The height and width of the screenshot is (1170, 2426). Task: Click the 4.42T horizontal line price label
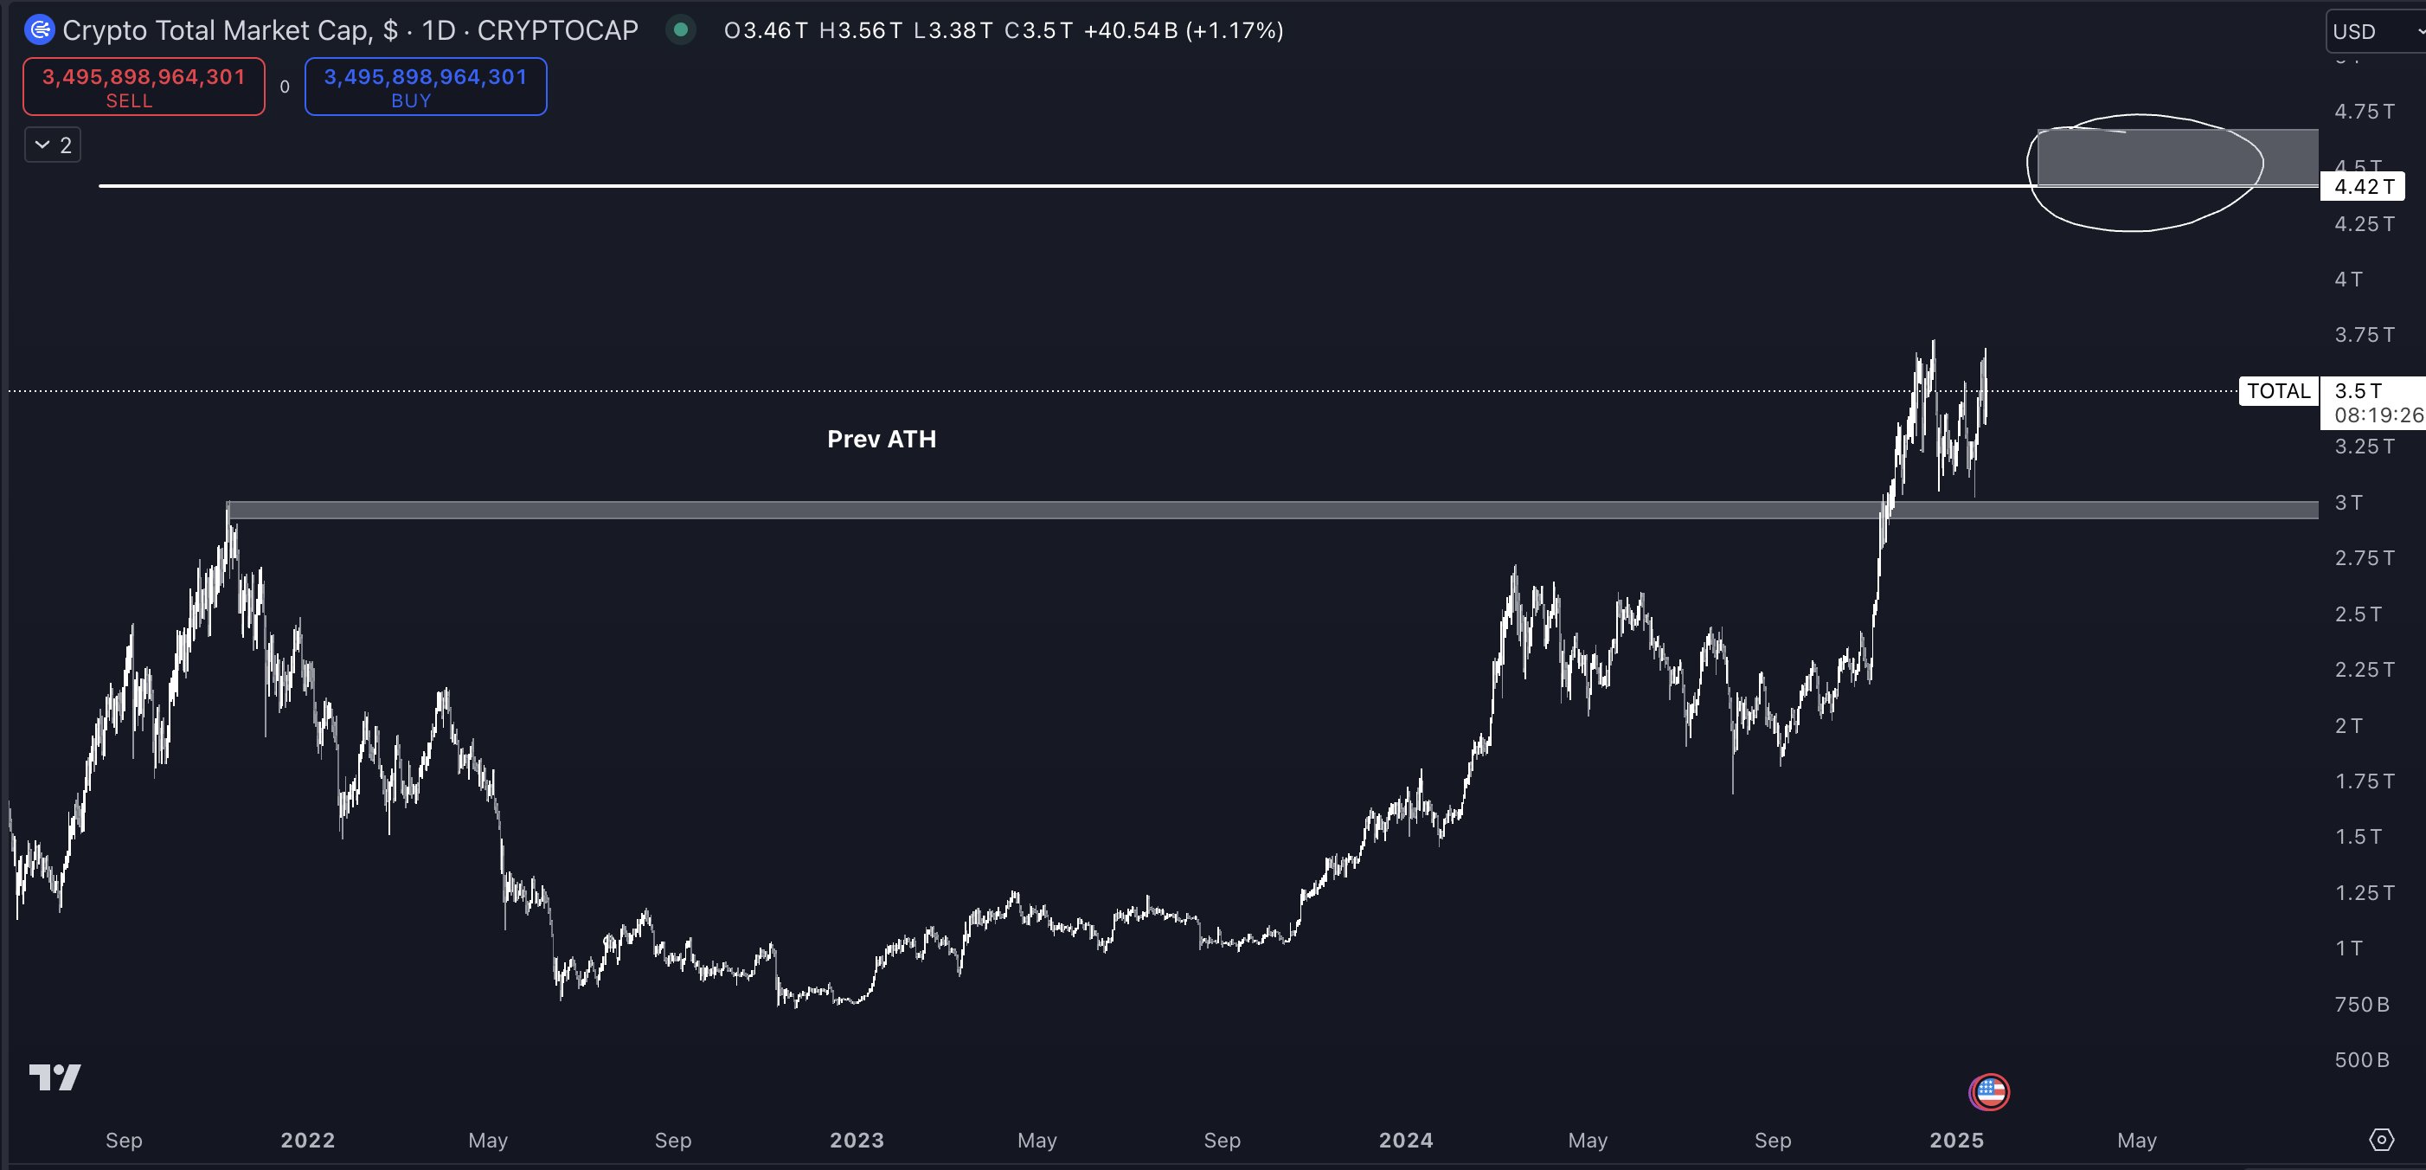pyautogui.click(x=2364, y=187)
